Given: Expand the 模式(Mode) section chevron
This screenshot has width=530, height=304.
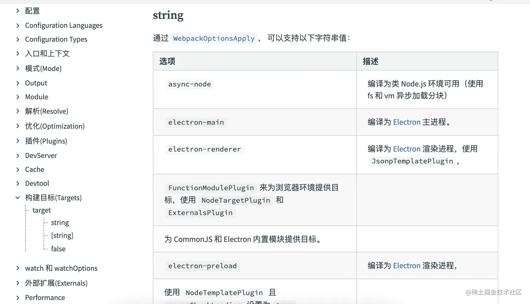Looking at the screenshot, I should 18,68.
